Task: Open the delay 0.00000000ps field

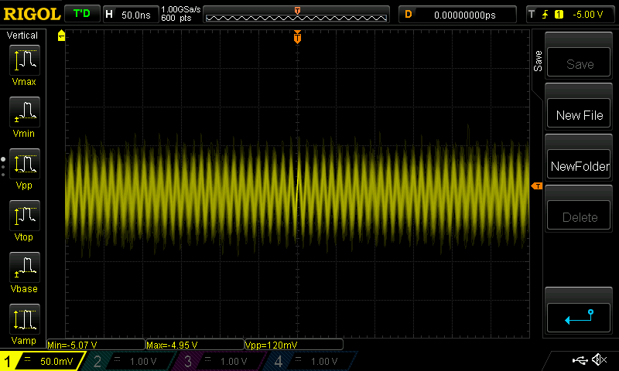Action: pos(458,14)
